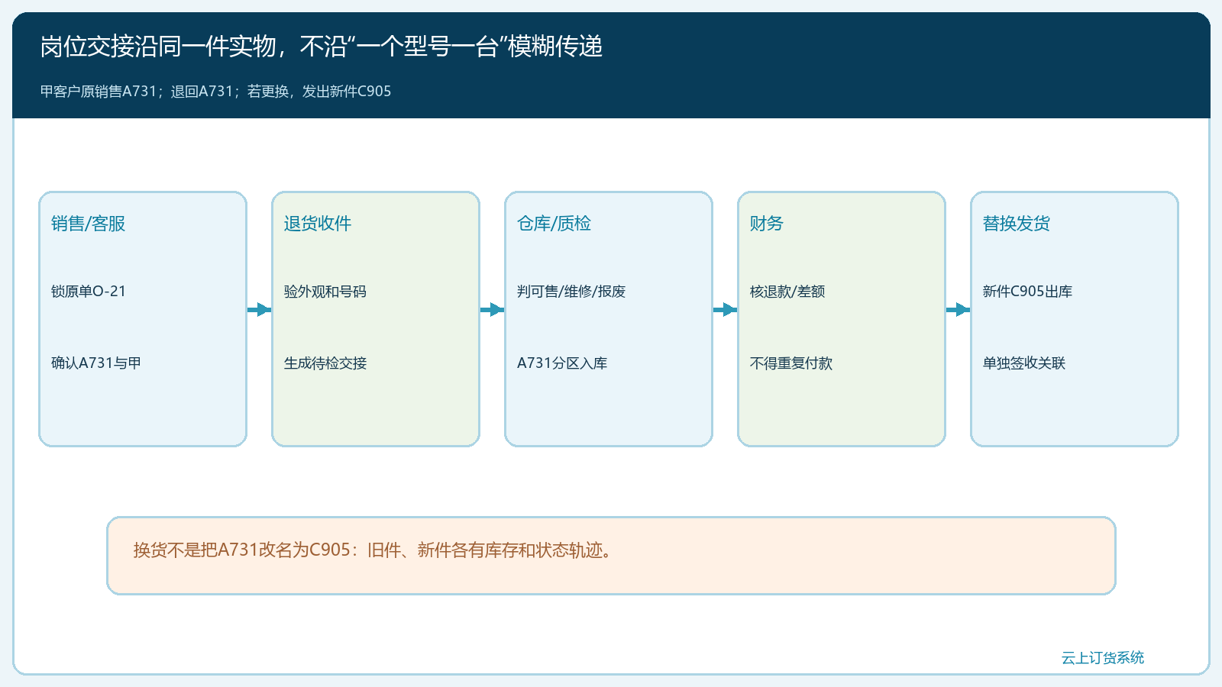The height and width of the screenshot is (687, 1222).
Task: Select the text 不得重复付款
Action: (791, 363)
